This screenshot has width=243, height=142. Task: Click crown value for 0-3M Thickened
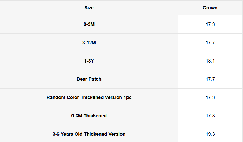(x=210, y=116)
